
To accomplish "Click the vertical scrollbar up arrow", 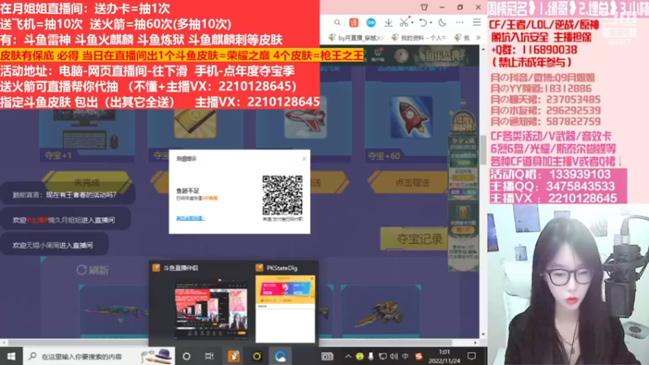I will pos(483,49).
